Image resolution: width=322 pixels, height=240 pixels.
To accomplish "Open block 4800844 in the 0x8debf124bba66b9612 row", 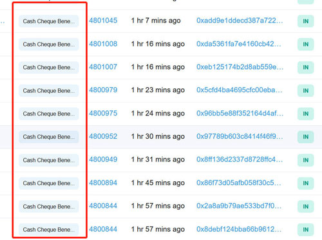I will 103,229.
